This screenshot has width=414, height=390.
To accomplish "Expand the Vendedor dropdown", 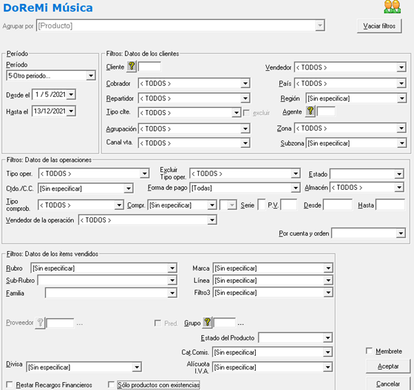I will (401, 67).
